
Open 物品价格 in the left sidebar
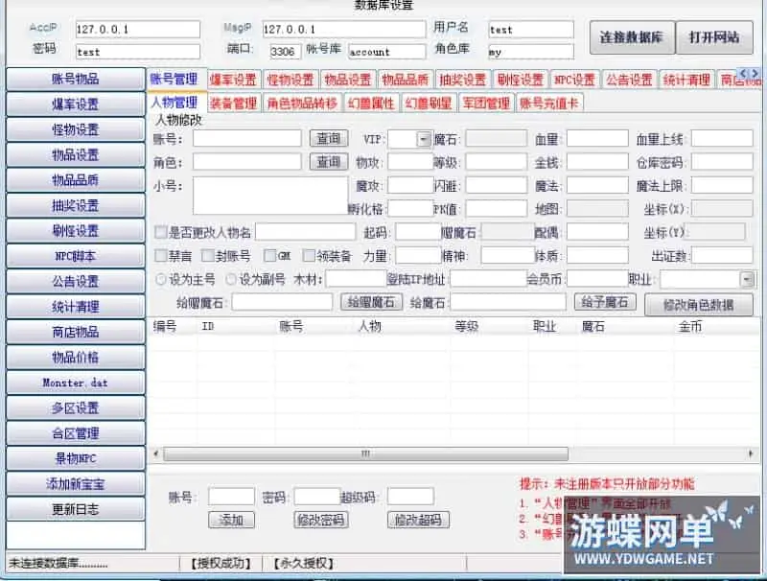(x=76, y=358)
